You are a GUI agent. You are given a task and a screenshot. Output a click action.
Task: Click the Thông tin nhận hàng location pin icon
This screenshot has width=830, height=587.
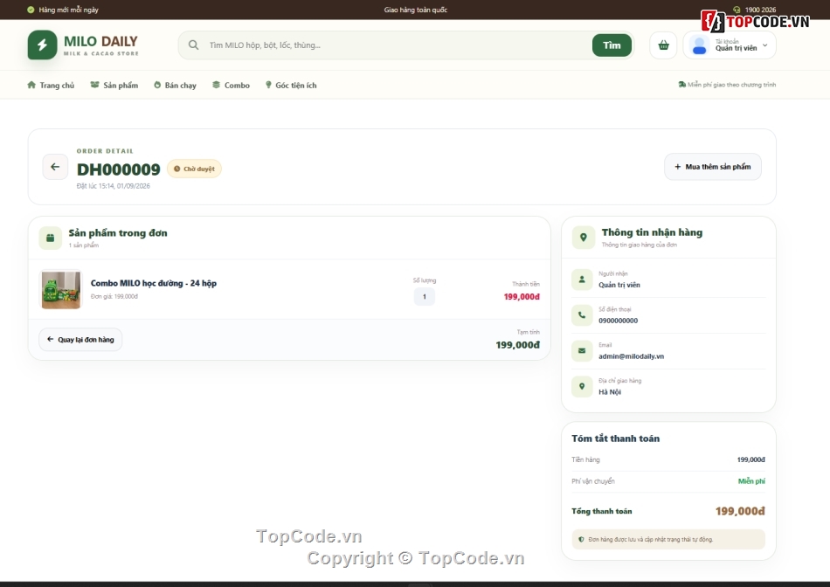pyautogui.click(x=584, y=238)
